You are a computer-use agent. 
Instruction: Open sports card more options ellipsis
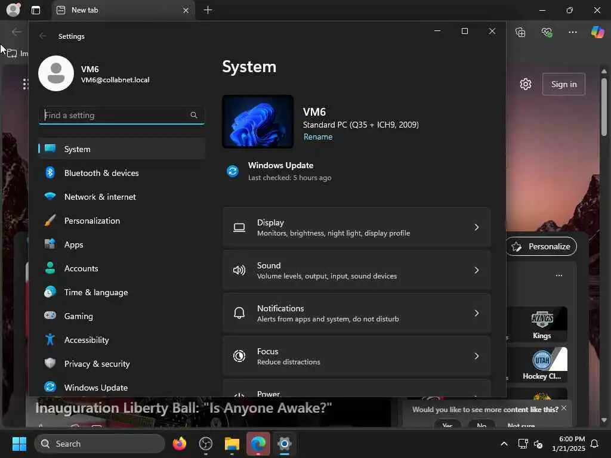point(558,276)
